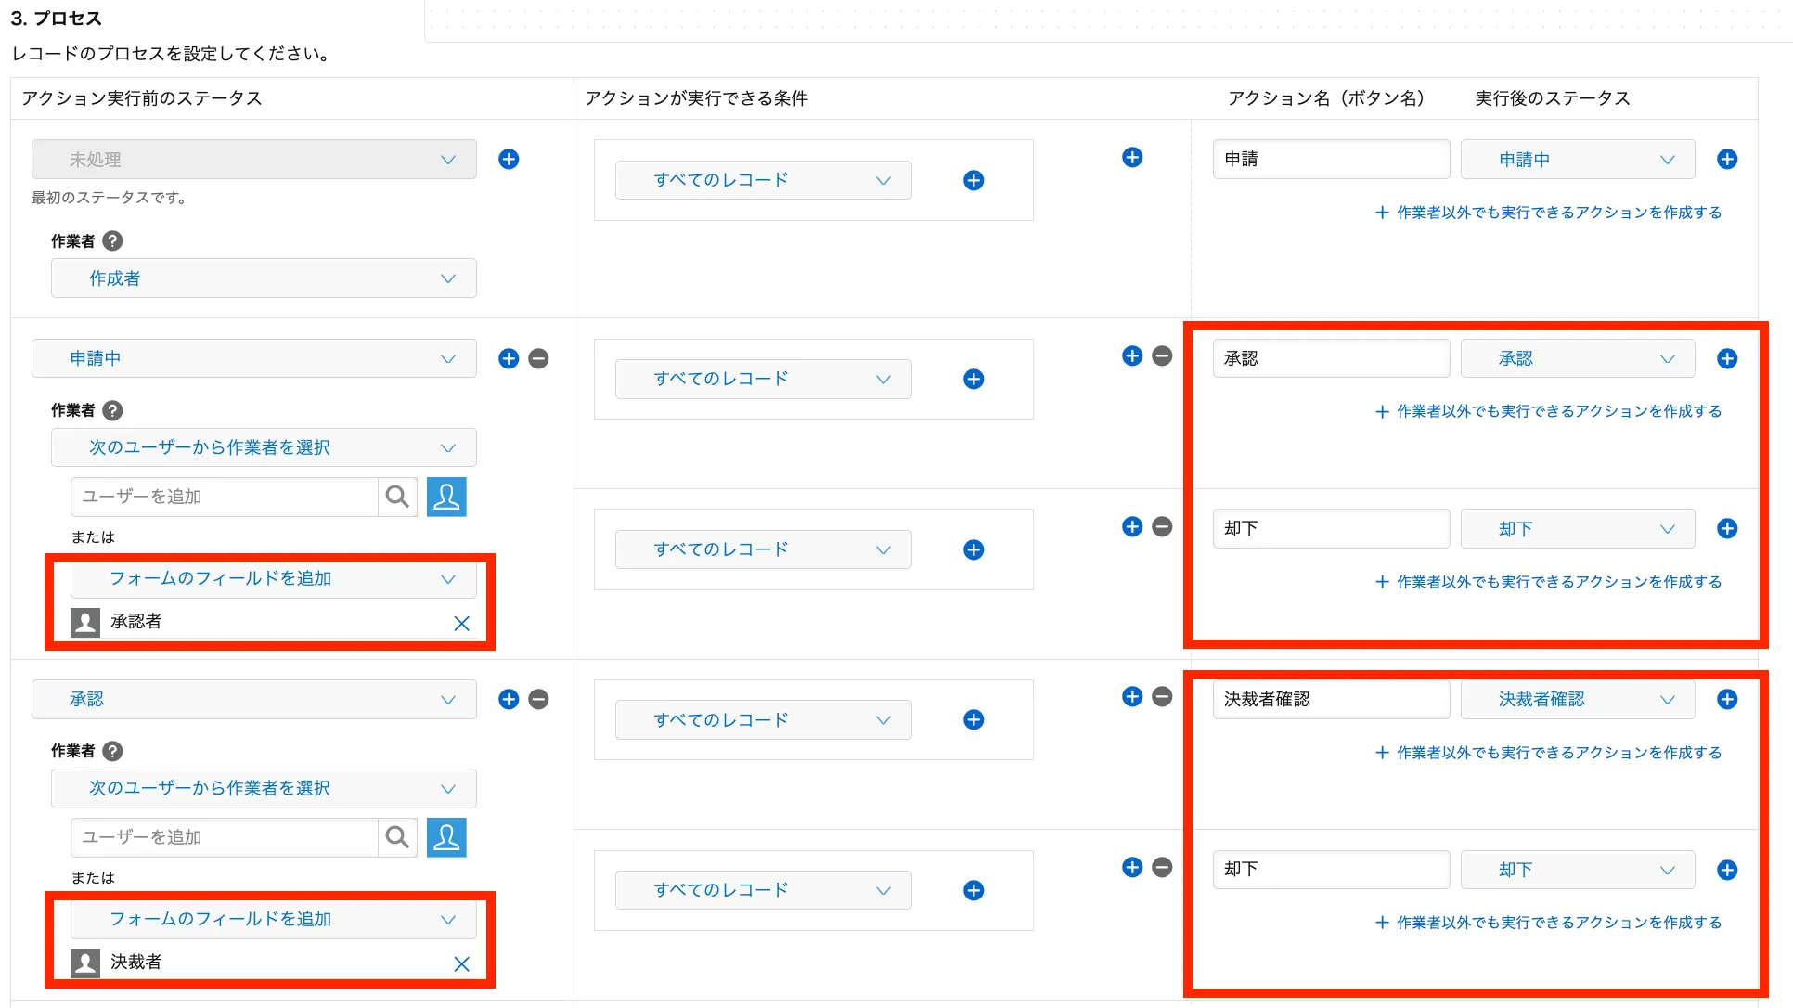Click the ユーザーを追加 field in 申請中 section

point(225,497)
